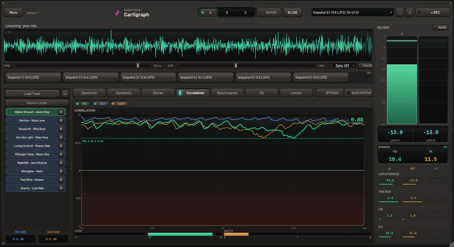Turn on MATCH mode
This screenshot has height=247, width=454.
[x=269, y=12]
